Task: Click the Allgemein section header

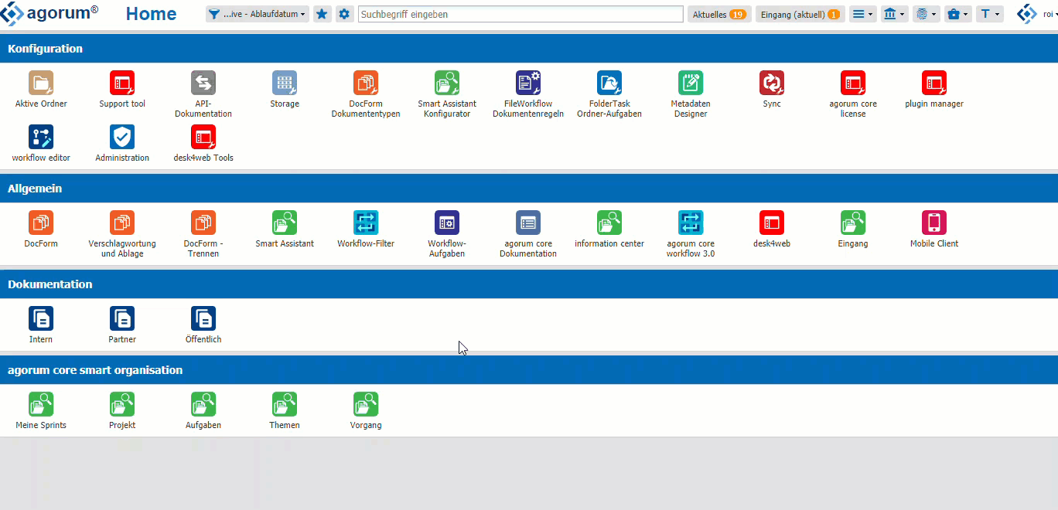Action: (x=529, y=188)
